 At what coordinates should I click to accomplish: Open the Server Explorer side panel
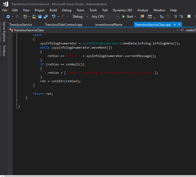pos(4,32)
